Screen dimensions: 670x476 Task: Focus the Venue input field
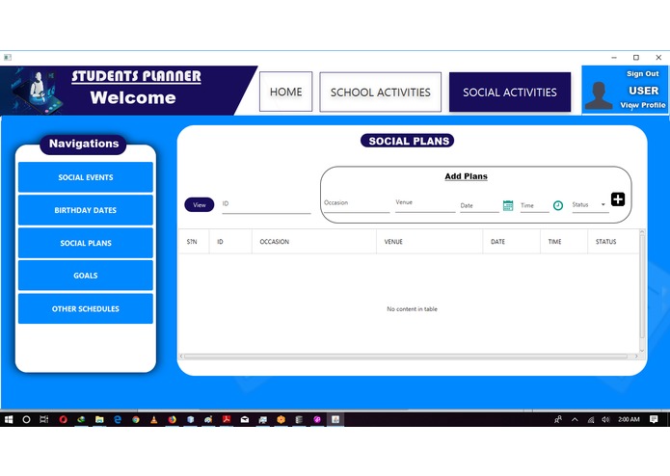[x=425, y=203]
